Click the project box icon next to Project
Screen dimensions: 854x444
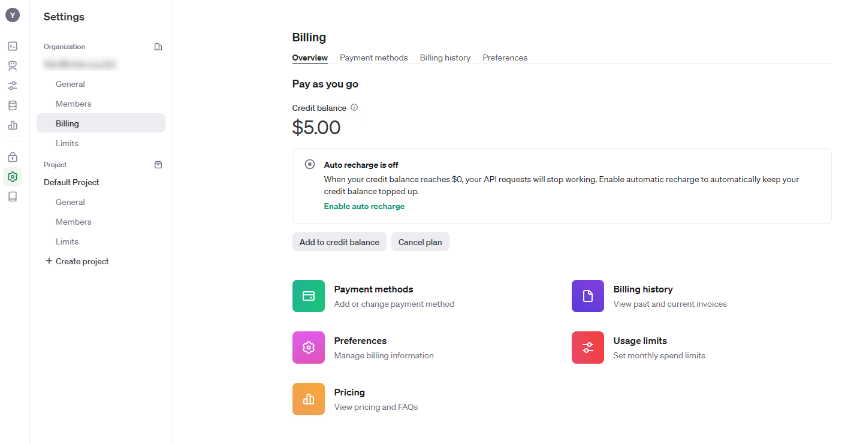(158, 164)
